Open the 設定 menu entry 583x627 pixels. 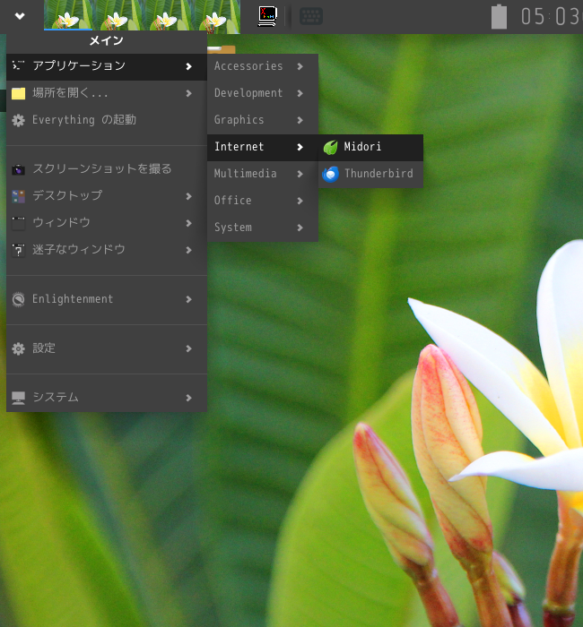coord(107,348)
